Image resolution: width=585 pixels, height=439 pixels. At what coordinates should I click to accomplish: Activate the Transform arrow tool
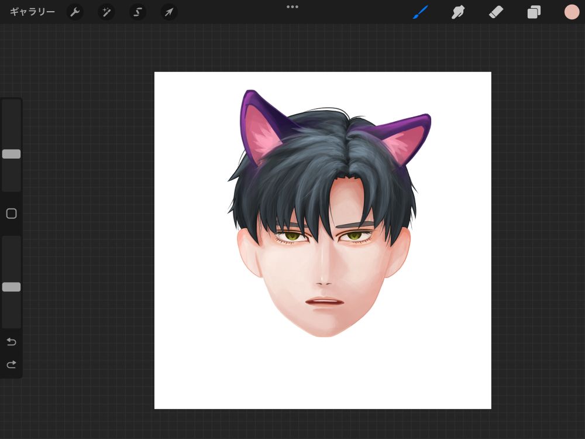click(x=169, y=12)
